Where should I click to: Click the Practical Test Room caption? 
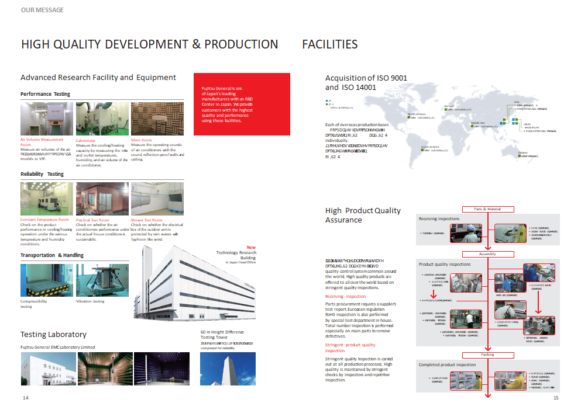pos(92,220)
